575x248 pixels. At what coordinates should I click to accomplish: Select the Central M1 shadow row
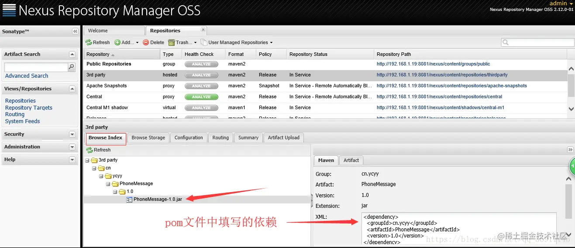coord(325,108)
